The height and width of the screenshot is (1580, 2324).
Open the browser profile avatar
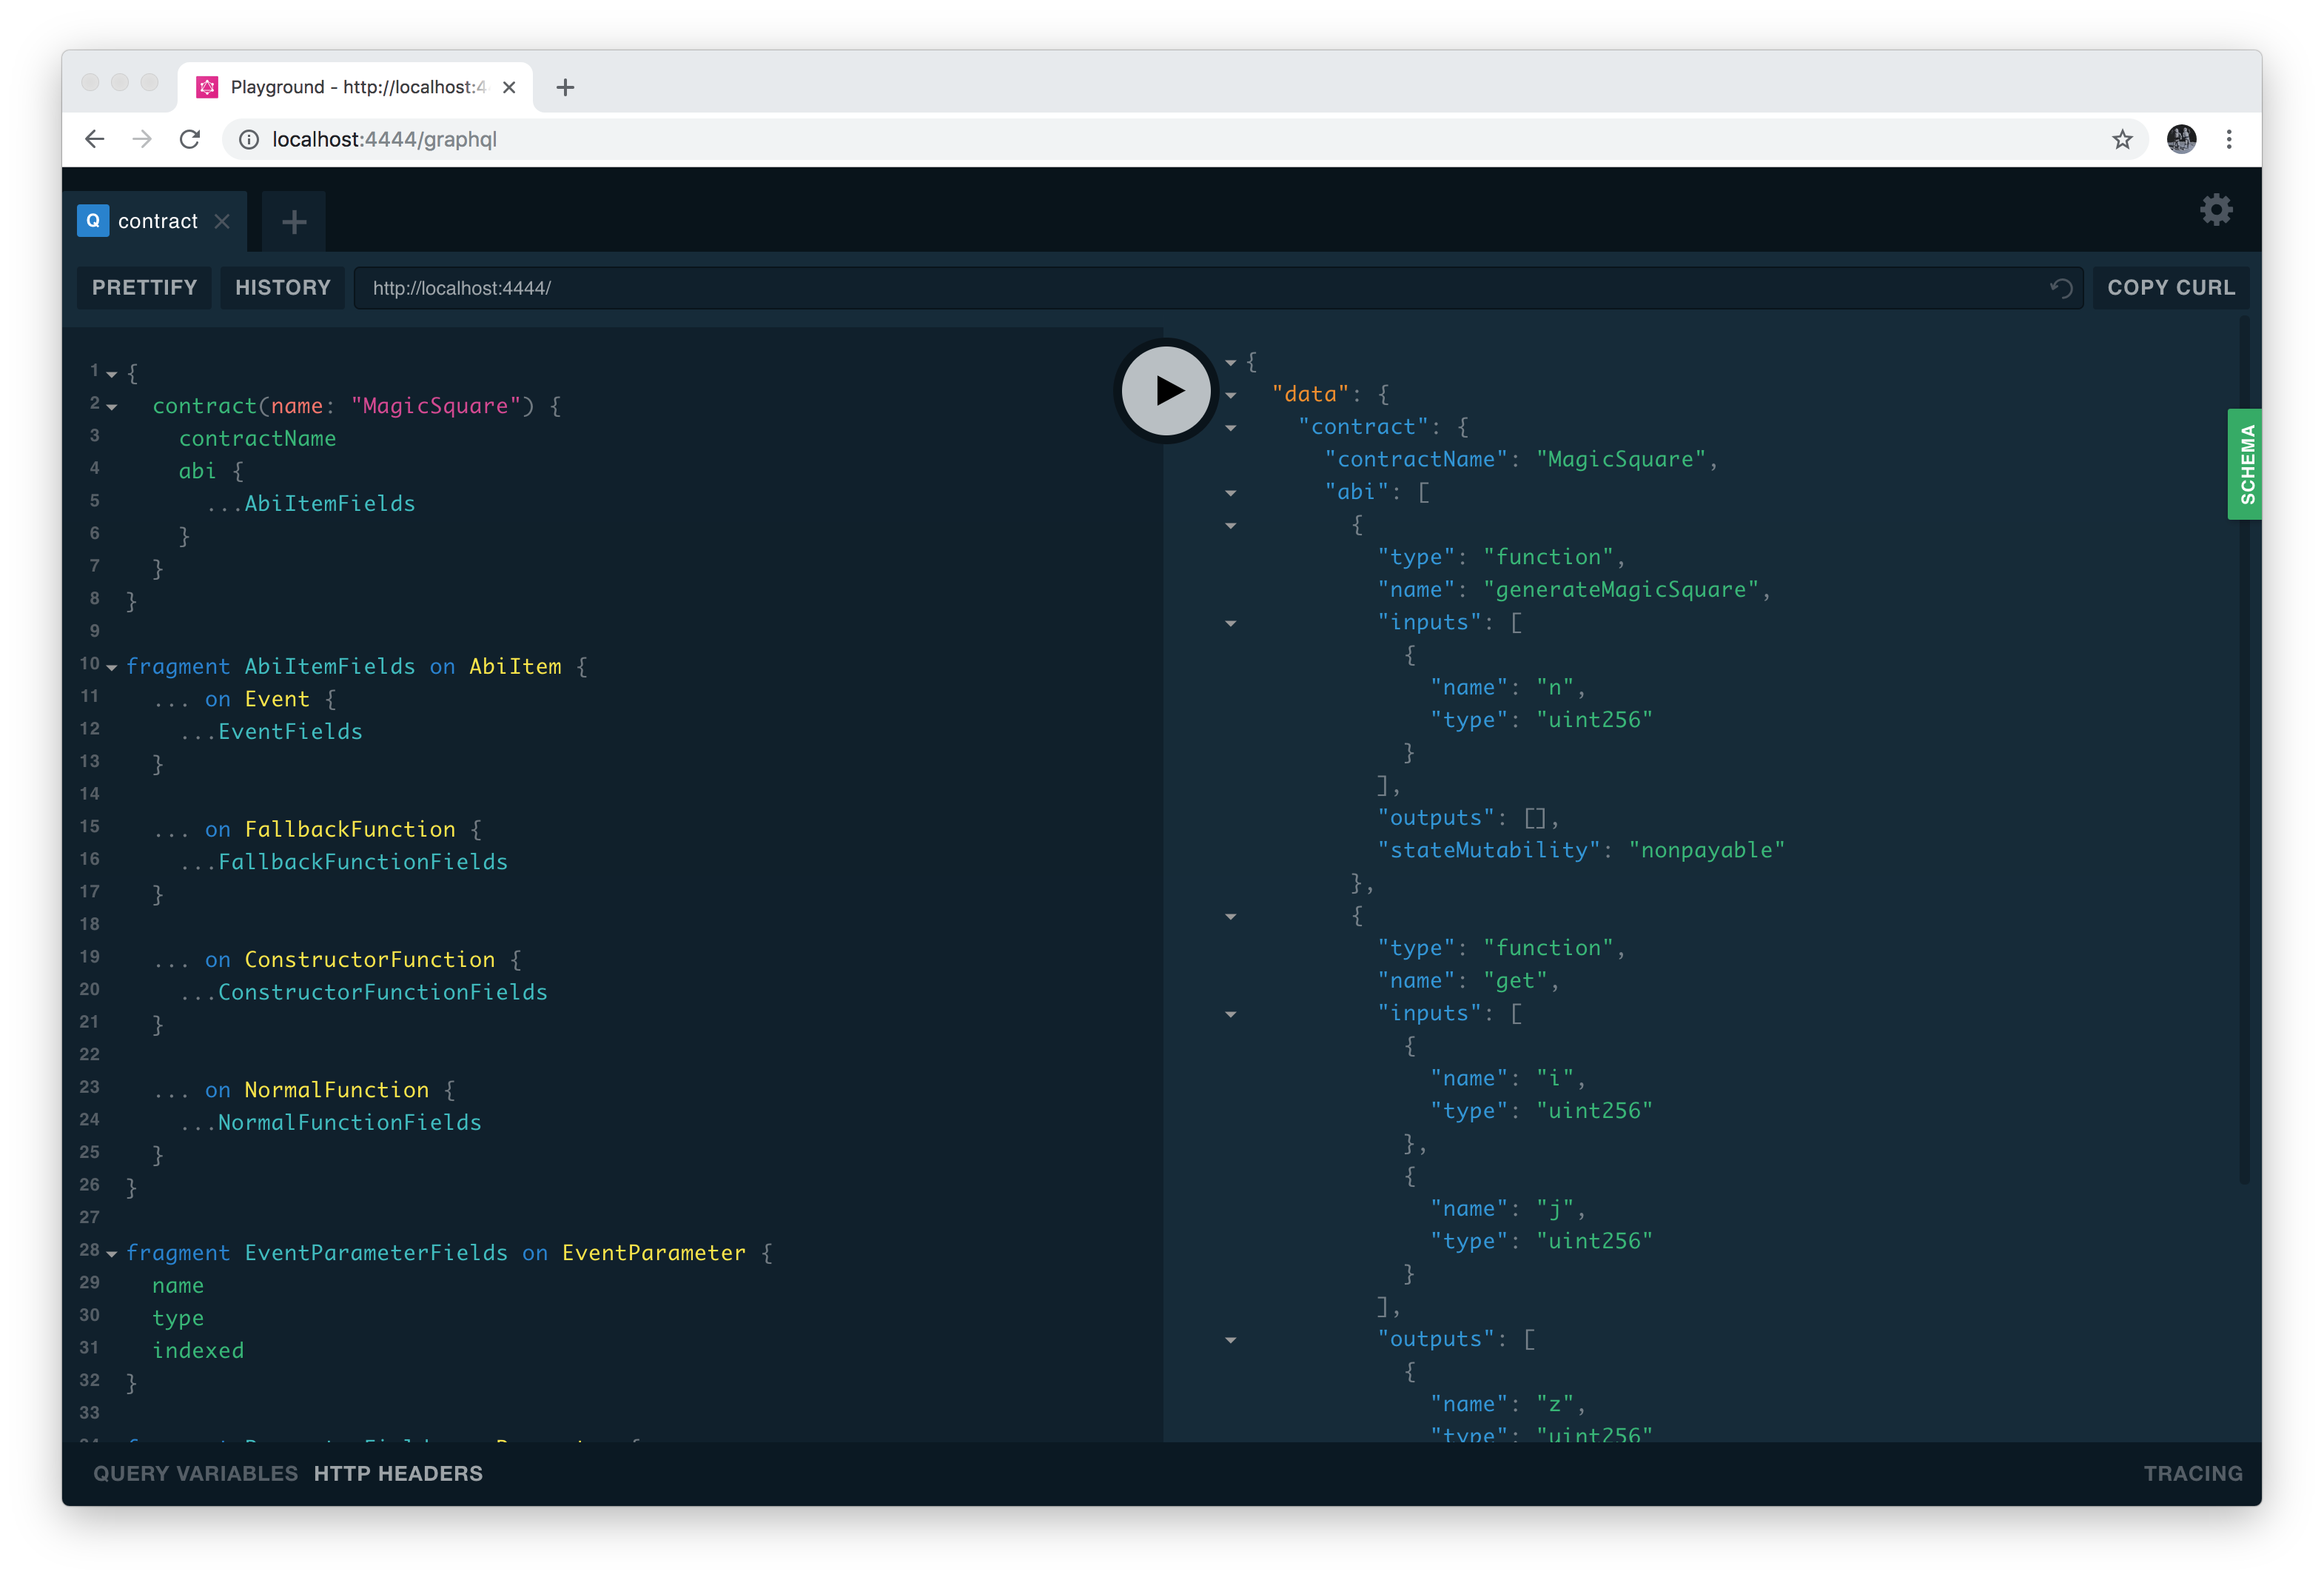(2182, 139)
